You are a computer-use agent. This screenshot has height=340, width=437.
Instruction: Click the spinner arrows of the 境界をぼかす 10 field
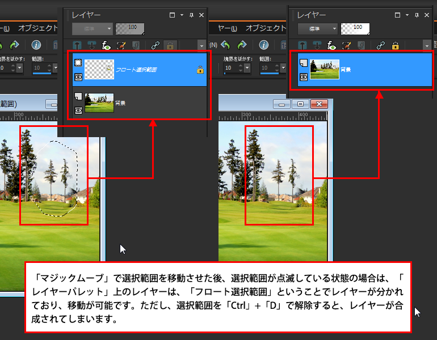pyautogui.click(x=241, y=67)
